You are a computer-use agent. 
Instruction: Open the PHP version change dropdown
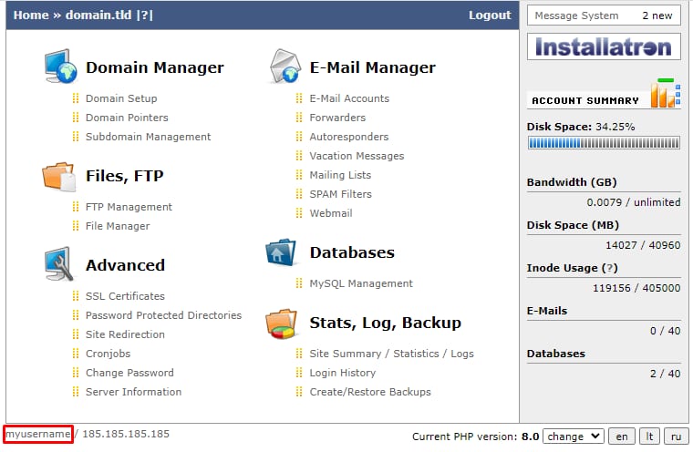[573, 437]
